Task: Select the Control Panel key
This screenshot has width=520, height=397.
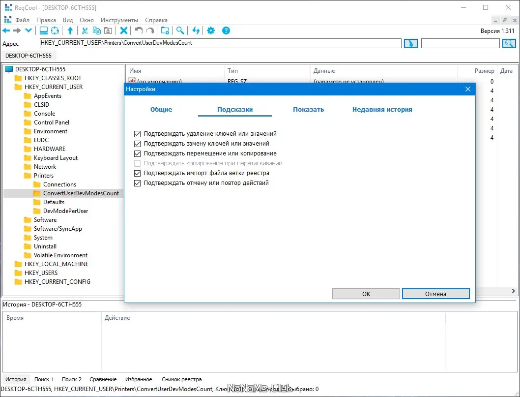Action: point(52,122)
